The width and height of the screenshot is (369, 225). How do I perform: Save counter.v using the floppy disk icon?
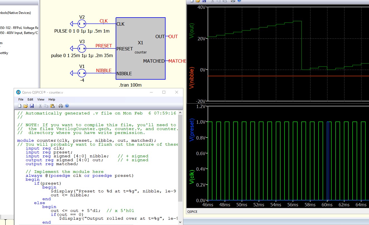click(x=31, y=106)
